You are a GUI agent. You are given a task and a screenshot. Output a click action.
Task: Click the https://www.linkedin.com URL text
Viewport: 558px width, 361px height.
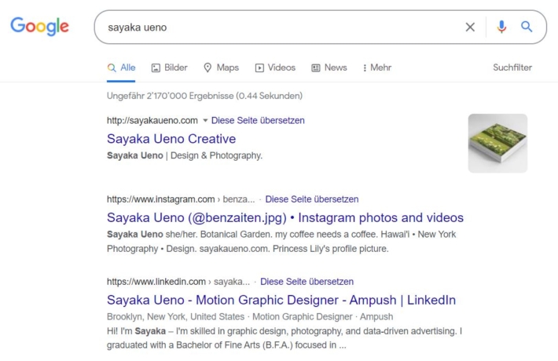[156, 282]
